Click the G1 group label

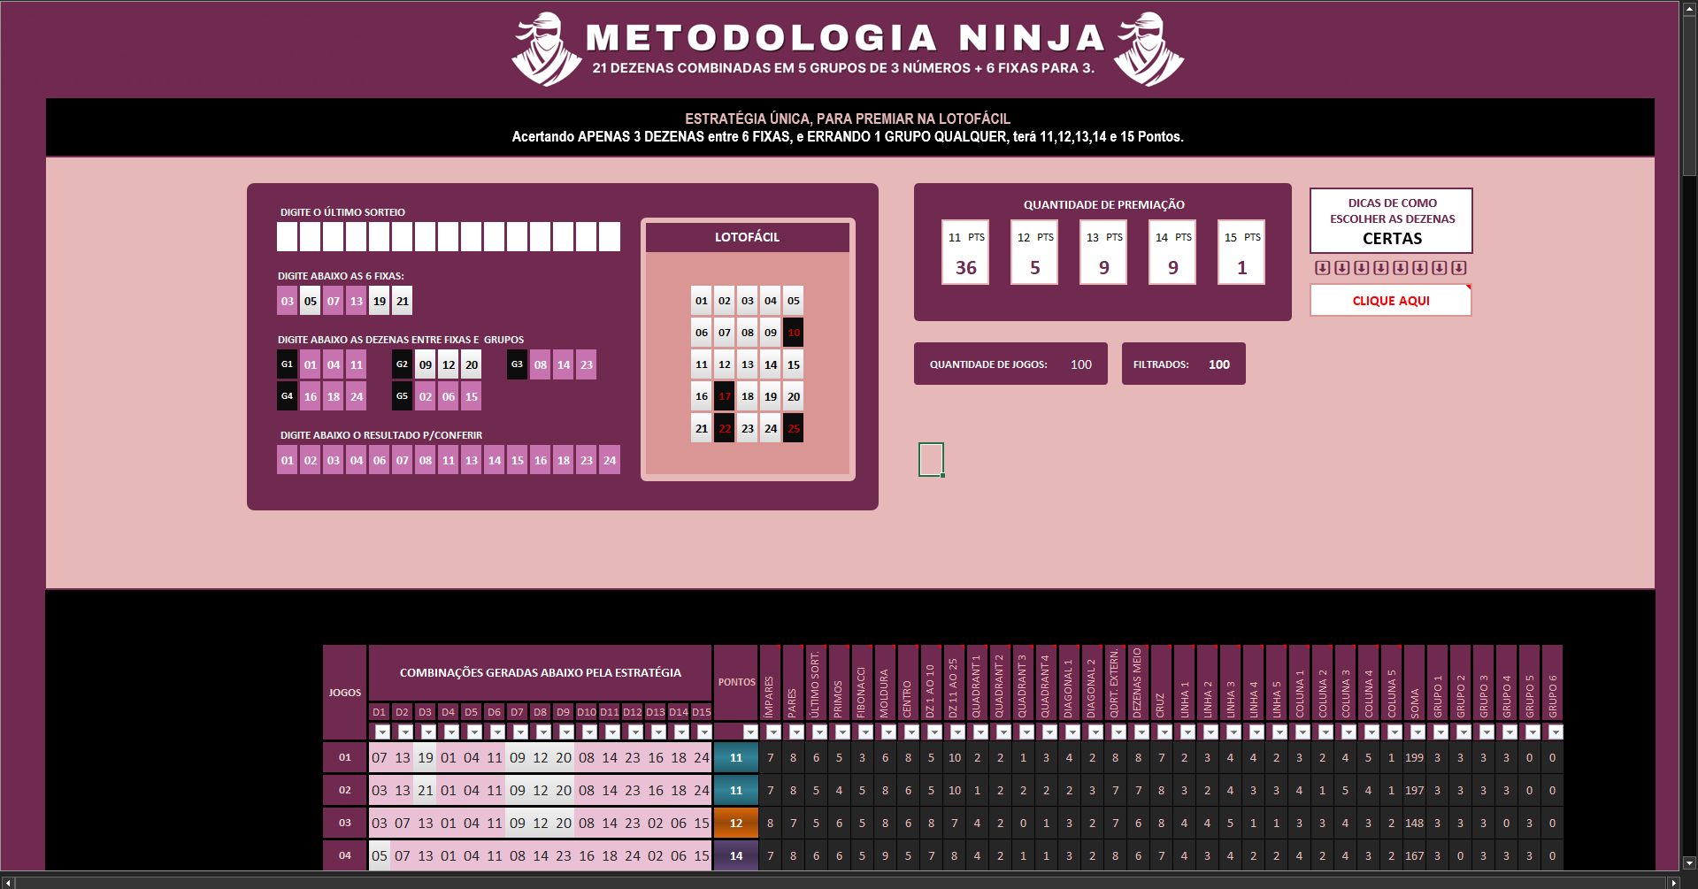[288, 364]
